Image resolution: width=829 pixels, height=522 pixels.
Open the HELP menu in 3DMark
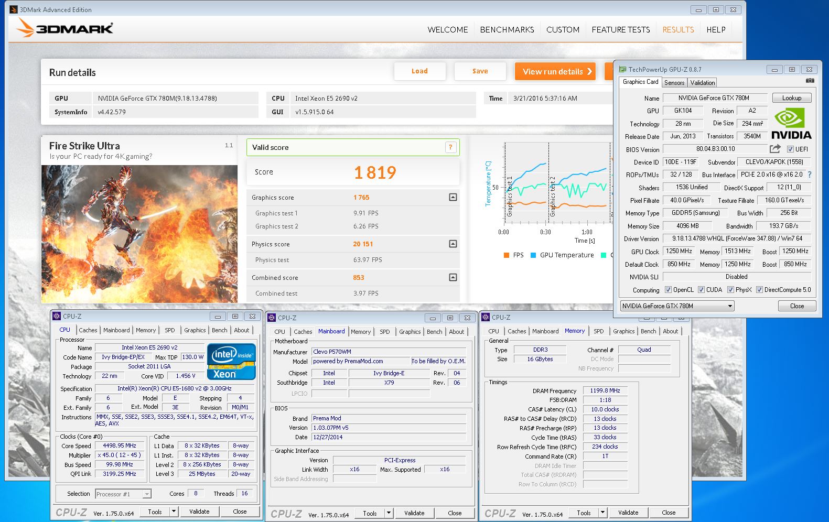[716, 30]
